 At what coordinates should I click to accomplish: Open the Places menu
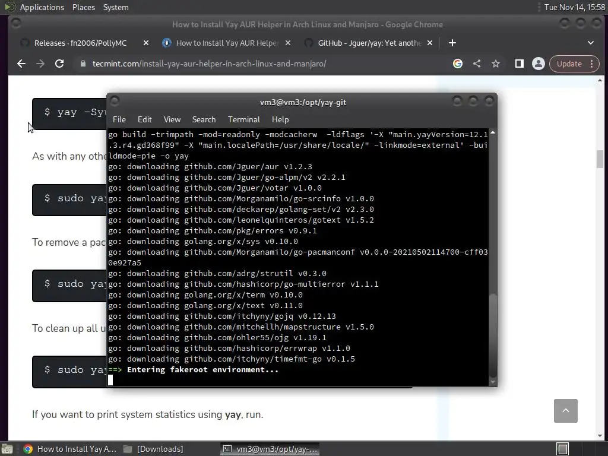pyautogui.click(x=83, y=7)
